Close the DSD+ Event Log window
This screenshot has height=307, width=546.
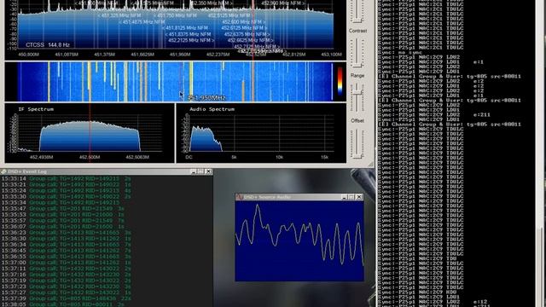[x=208, y=171]
